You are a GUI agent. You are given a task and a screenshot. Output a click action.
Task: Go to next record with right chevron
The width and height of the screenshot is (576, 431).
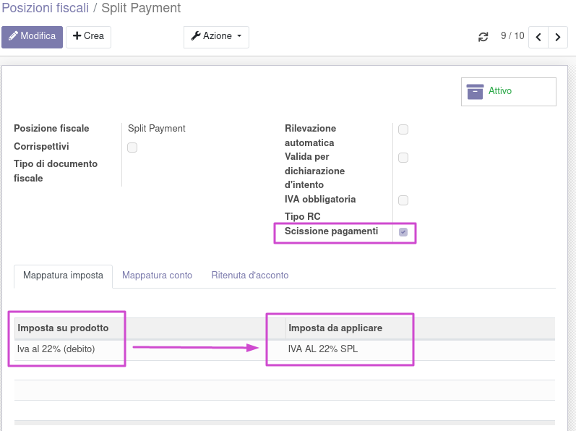tap(557, 37)
